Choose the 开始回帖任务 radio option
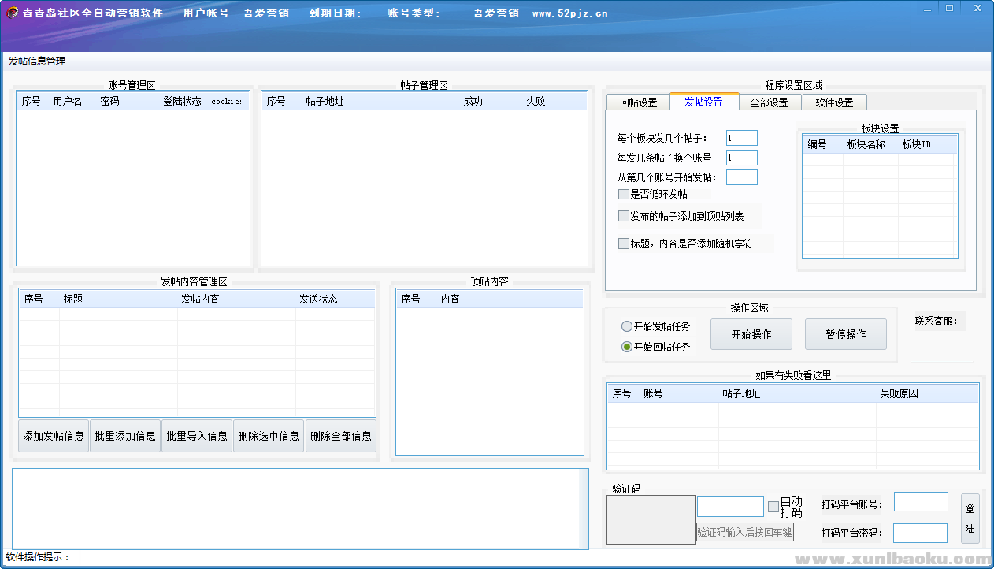The height and width of the screenshot is (569, 994). click(x=627, y=347)
